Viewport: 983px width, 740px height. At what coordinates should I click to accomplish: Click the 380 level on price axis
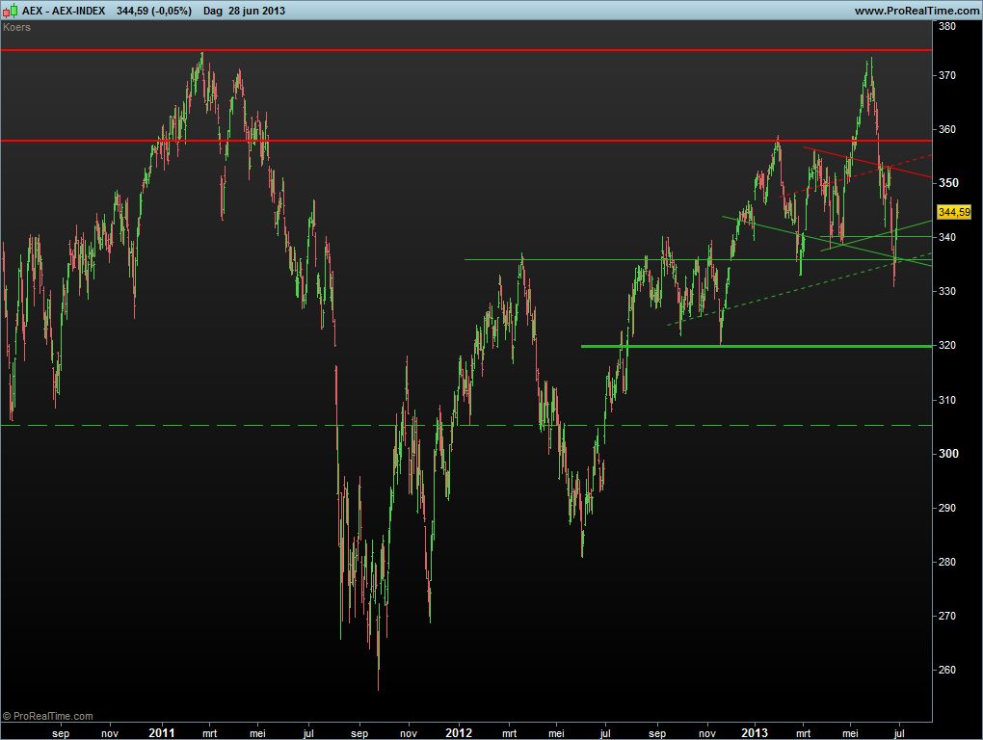[x=947, y=26]
